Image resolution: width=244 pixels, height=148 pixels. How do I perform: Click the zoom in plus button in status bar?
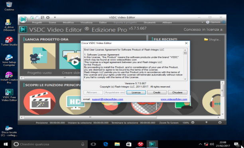(220, 122)
